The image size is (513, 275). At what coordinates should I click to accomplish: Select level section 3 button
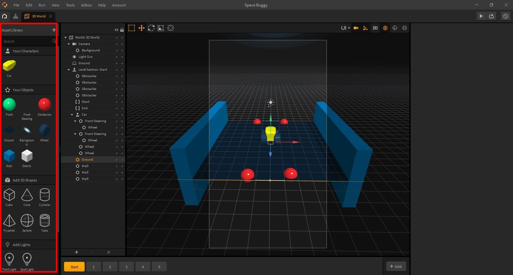126,267
